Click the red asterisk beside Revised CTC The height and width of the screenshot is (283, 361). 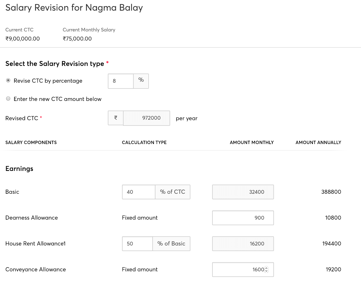41,117
